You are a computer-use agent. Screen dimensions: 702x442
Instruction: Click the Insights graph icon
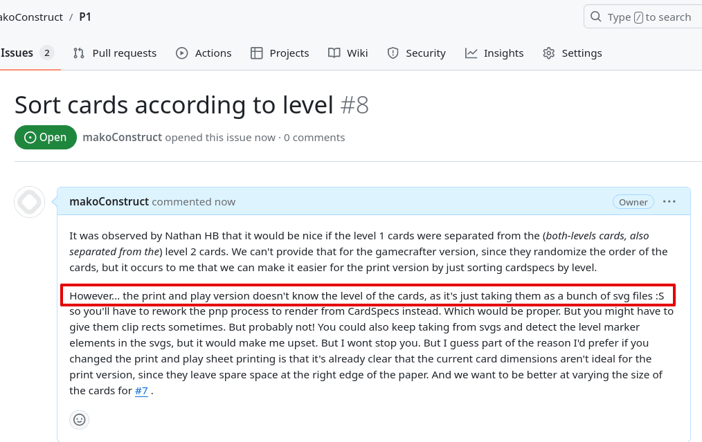coord(471,53)
